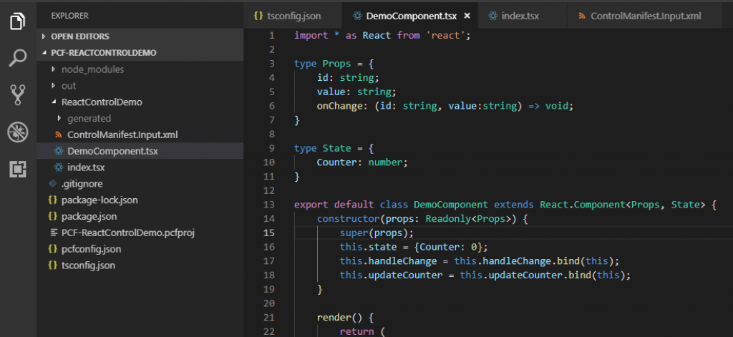The height and width of the screenshot is (337, 733).
Task: Open ControlManifest.Input.xml from the explorer tree
Action: 122,135
